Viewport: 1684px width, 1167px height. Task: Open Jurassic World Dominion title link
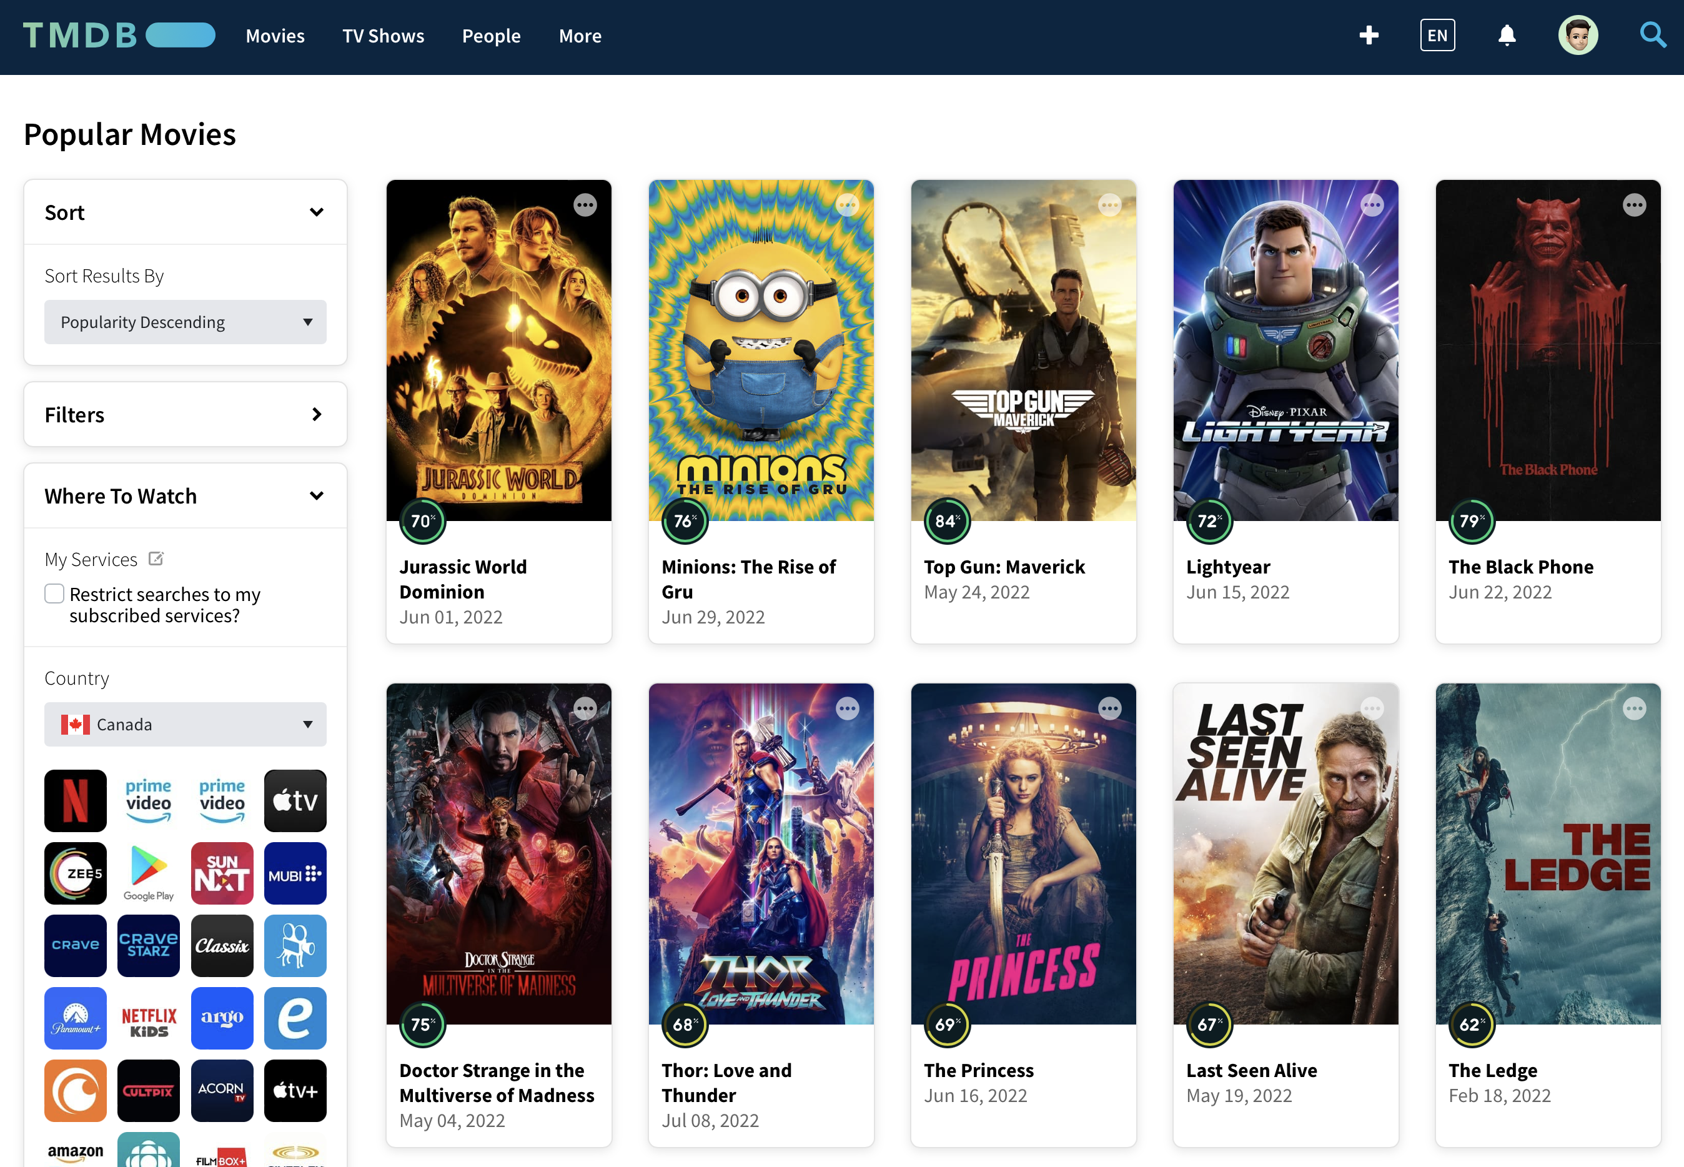[x=463, y=579]
